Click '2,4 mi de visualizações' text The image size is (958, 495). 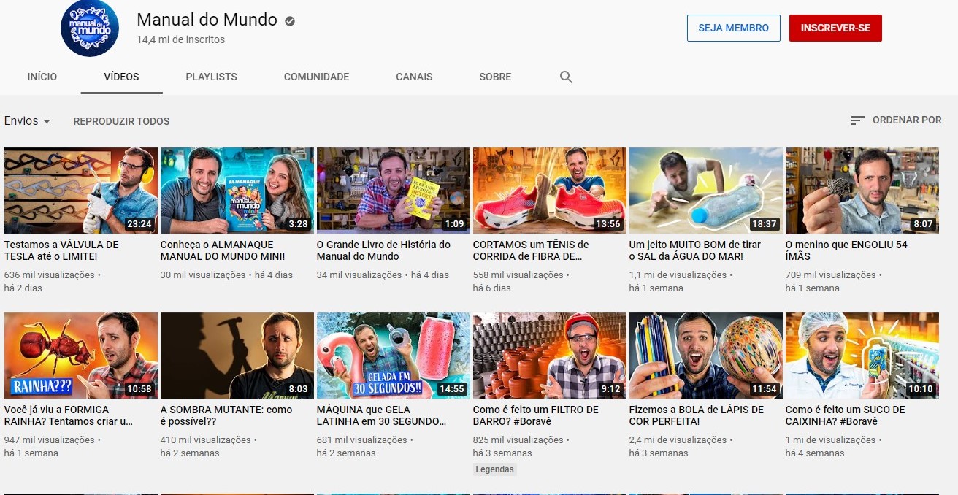tap(678, 440)
